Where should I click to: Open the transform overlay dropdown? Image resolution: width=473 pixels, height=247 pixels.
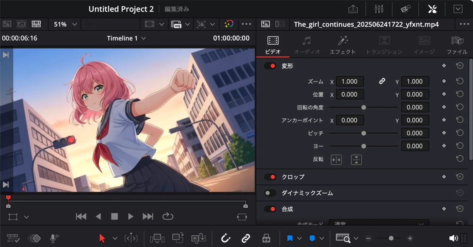pos(26,217)
